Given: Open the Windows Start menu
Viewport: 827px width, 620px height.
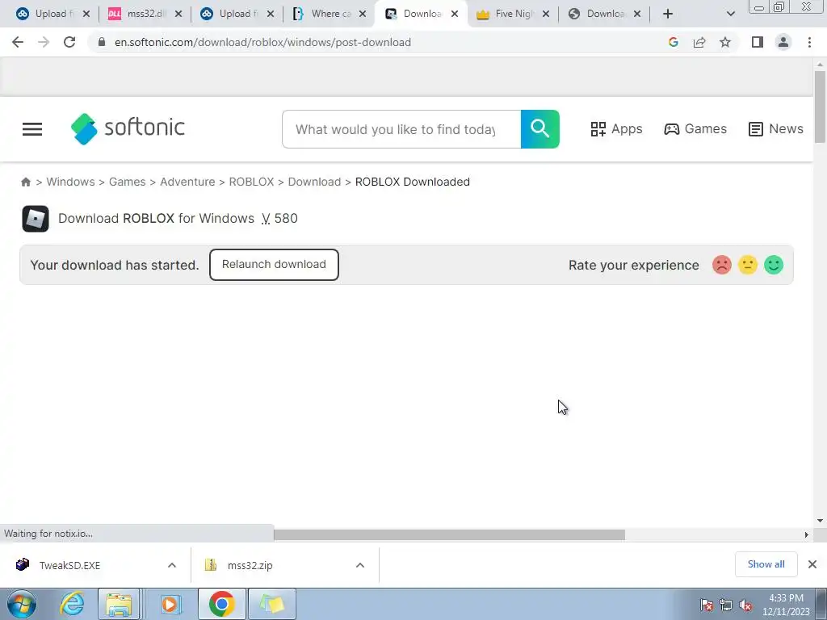Looking at the screenshot, I should coord(22,604).
